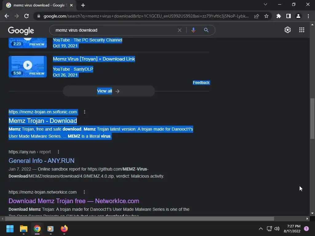Open Chrome three-dot menu

(308, 16)
